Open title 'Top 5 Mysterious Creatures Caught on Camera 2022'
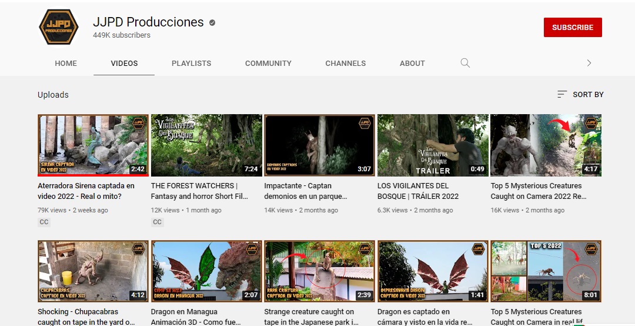The height and width of the screenshot is (326, 635). 539,191
